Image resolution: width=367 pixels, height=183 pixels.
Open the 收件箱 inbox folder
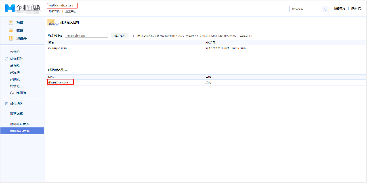pyautogui.click(x=15, y=52)
